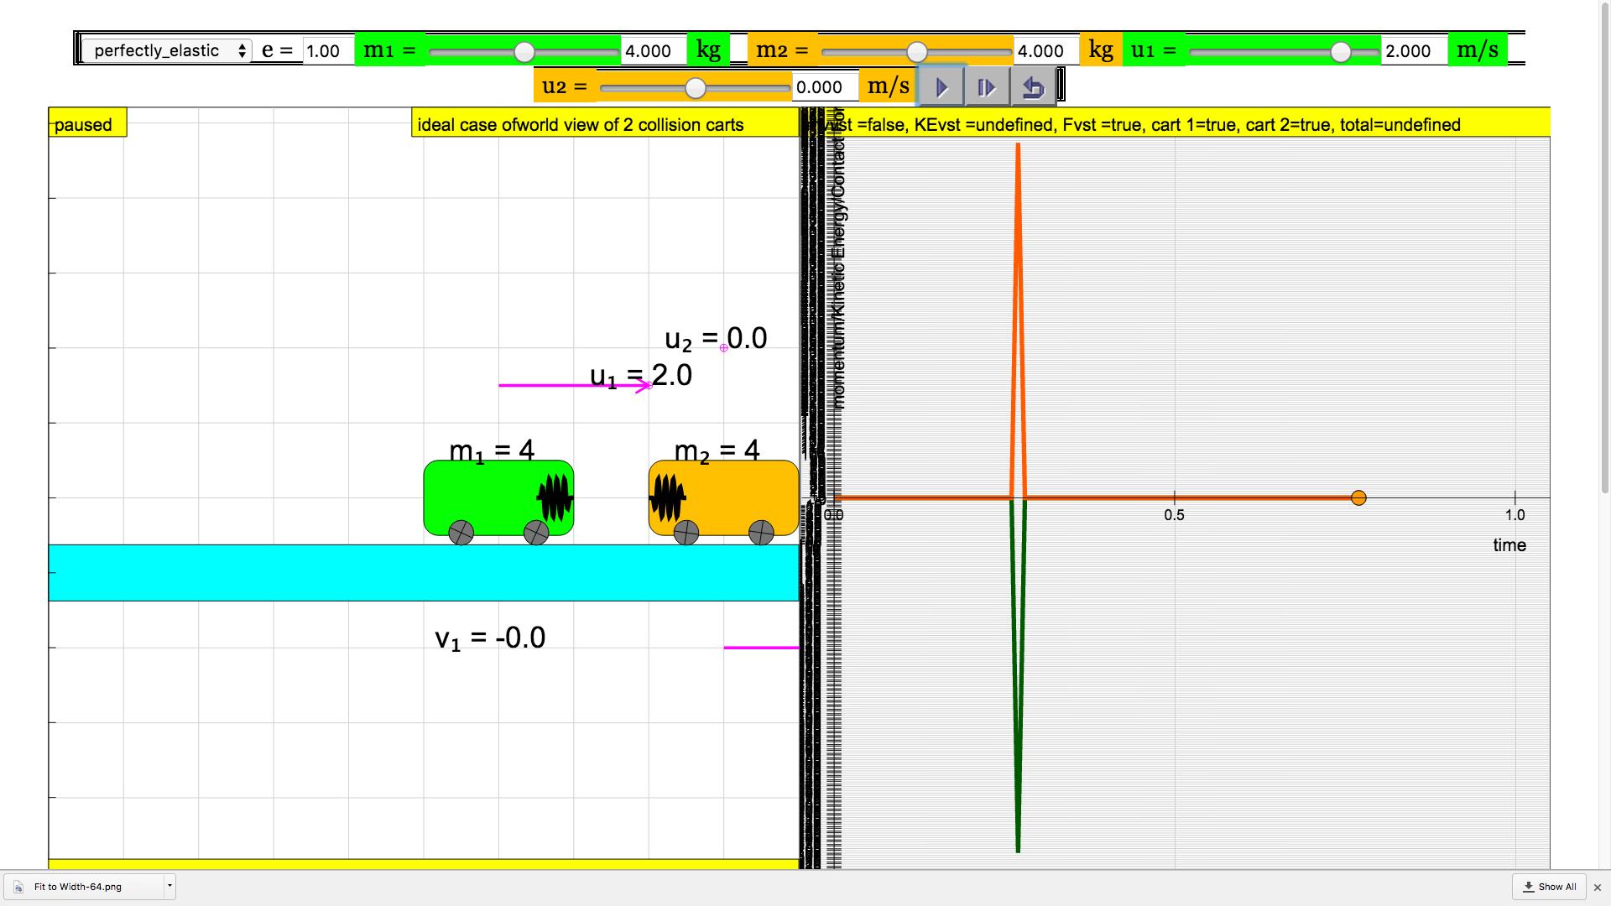Click the graph legend text with Fvst =true

1175,124
